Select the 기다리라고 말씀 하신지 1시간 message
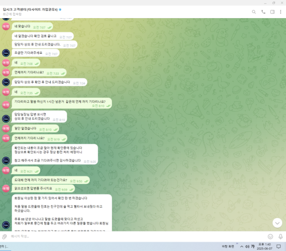This screenshot has width=286, height=251. tap(62, 103)
